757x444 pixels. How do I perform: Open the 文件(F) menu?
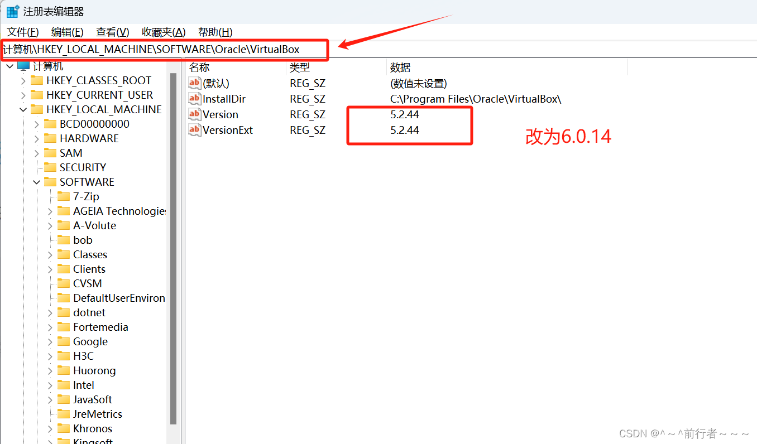(x=23, y=32)
